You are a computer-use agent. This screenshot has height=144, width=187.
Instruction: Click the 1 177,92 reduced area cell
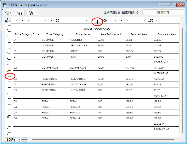pyautogui.click(x=139, y=68)
